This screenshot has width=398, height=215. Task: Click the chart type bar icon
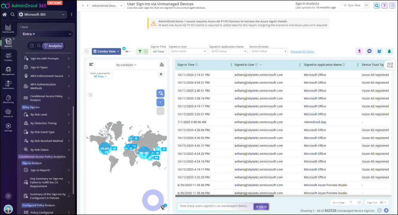pyautogui.click(x=91, y=65)
